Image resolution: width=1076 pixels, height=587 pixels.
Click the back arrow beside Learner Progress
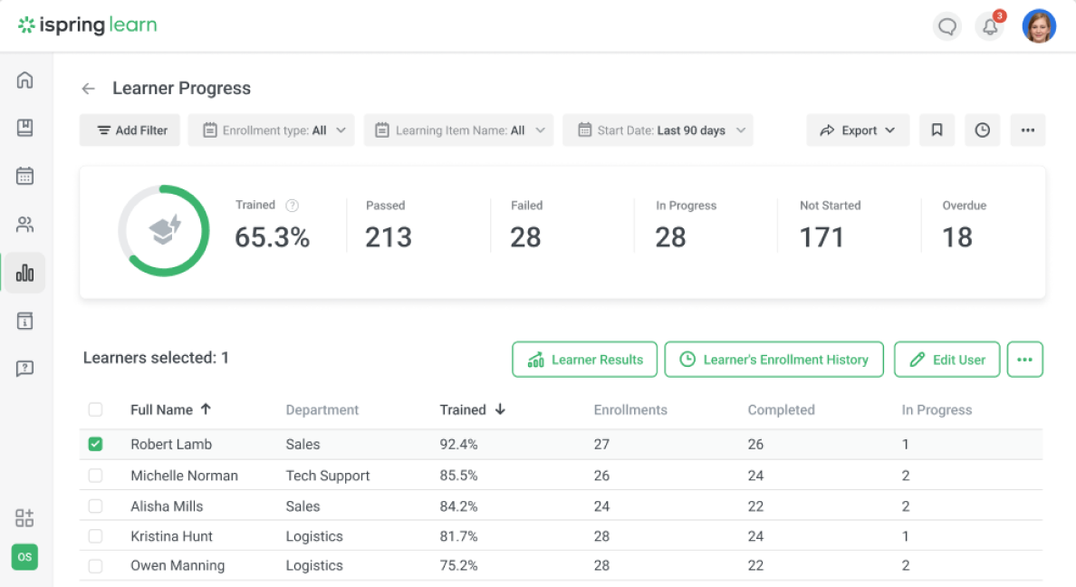click(x=88, y=89)
